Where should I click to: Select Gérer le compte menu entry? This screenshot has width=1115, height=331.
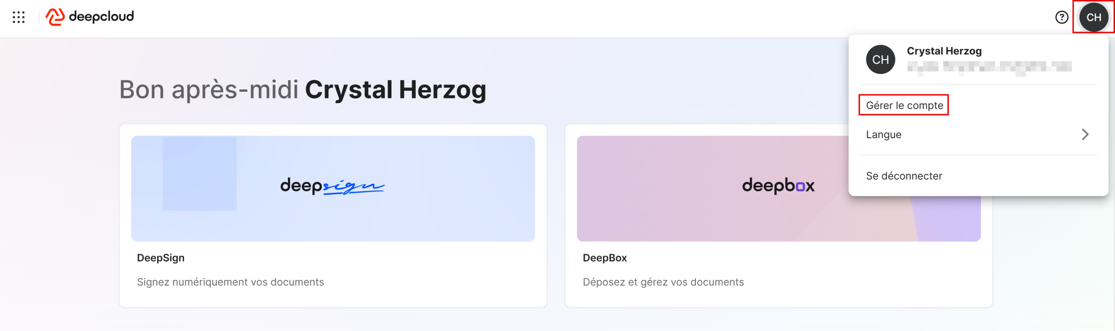pos(904,105)
